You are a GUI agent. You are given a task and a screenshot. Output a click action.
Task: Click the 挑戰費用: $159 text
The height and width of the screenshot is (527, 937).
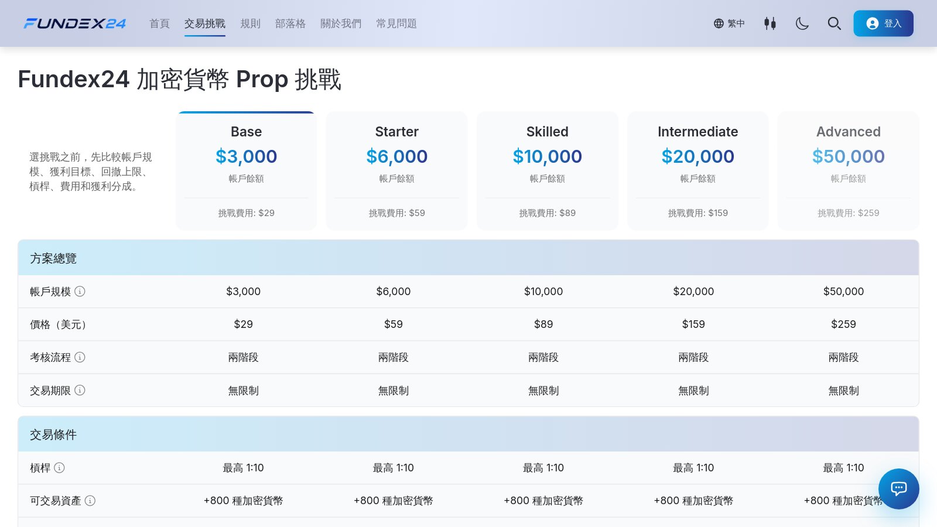pos(697,213)
